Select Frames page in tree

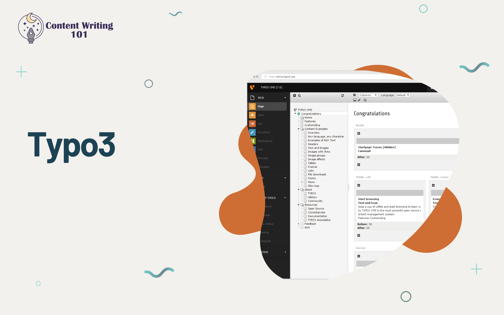pos(312,167)
